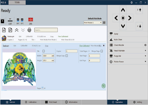Click the TE500 printer tab in title bar
Screen dimensions: 148x105
tap(17, 2)
